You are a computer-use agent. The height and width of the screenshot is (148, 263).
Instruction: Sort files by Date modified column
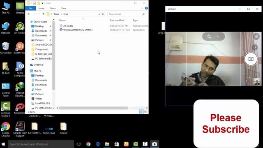pyautogui.click(x=117, y=20)
